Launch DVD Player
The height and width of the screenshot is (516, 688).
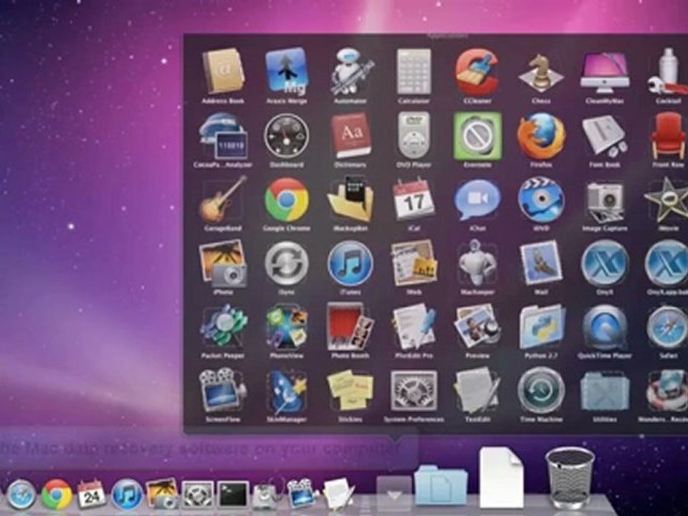414,135
